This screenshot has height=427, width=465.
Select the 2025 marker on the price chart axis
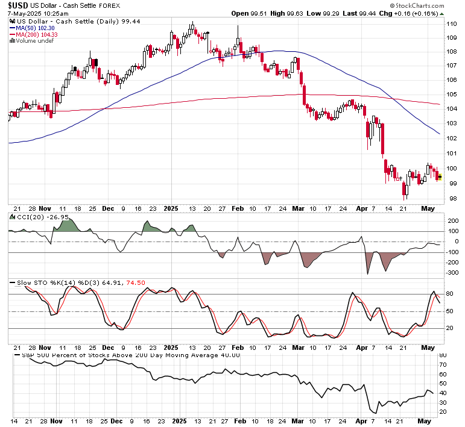171,208
